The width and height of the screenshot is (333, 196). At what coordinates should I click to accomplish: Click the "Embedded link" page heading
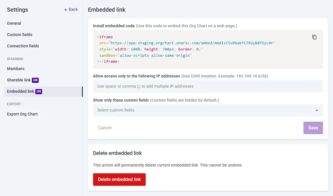point(107,10)
